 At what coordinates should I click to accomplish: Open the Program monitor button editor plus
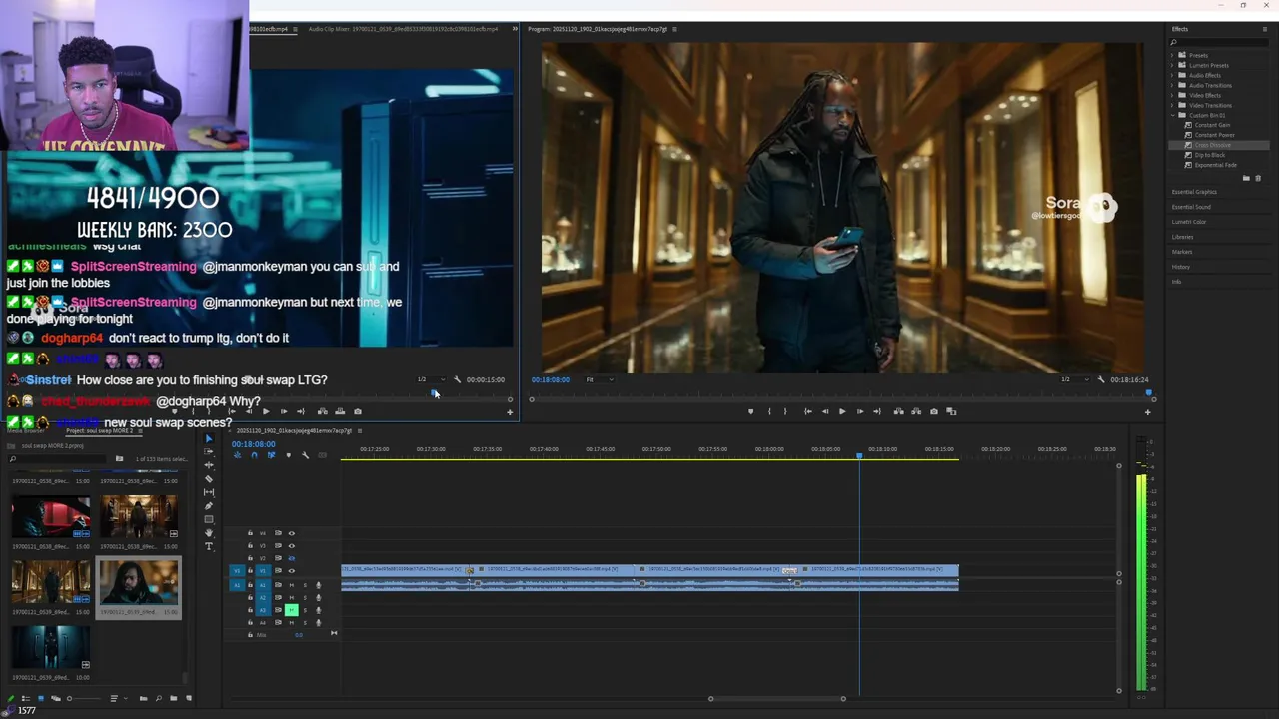[x=1147, y=412]
